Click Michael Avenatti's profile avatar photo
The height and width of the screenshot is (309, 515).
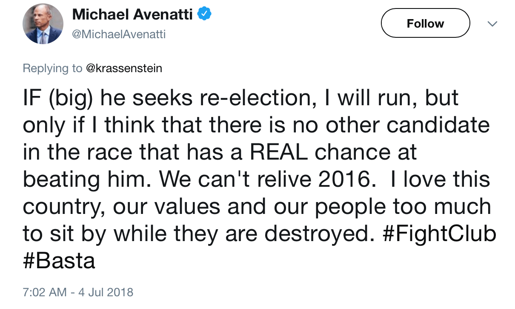click(x=43, y=24)
